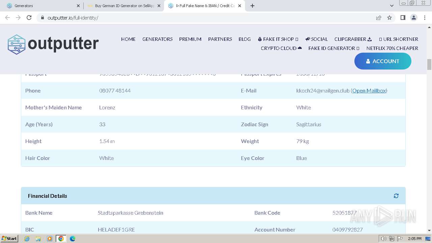
Task: Select the Age value 33
Action: tap(102, 124)
